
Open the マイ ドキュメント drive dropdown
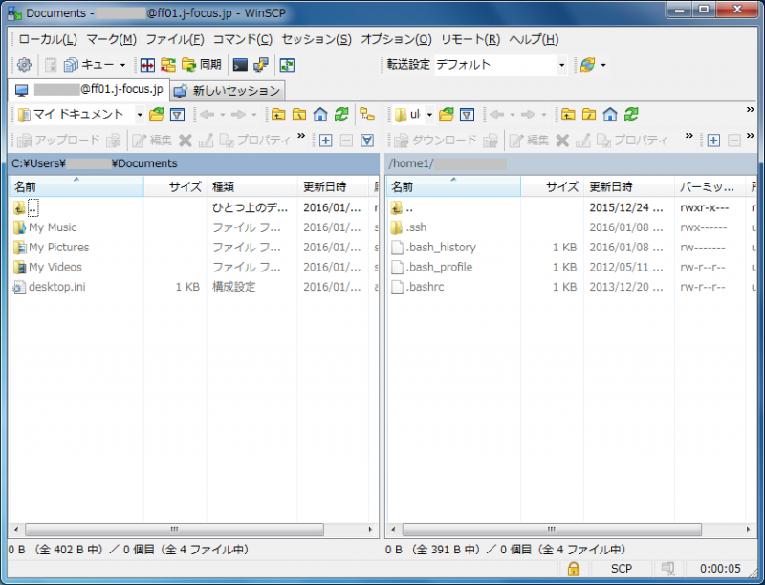(x=140, y=115)
